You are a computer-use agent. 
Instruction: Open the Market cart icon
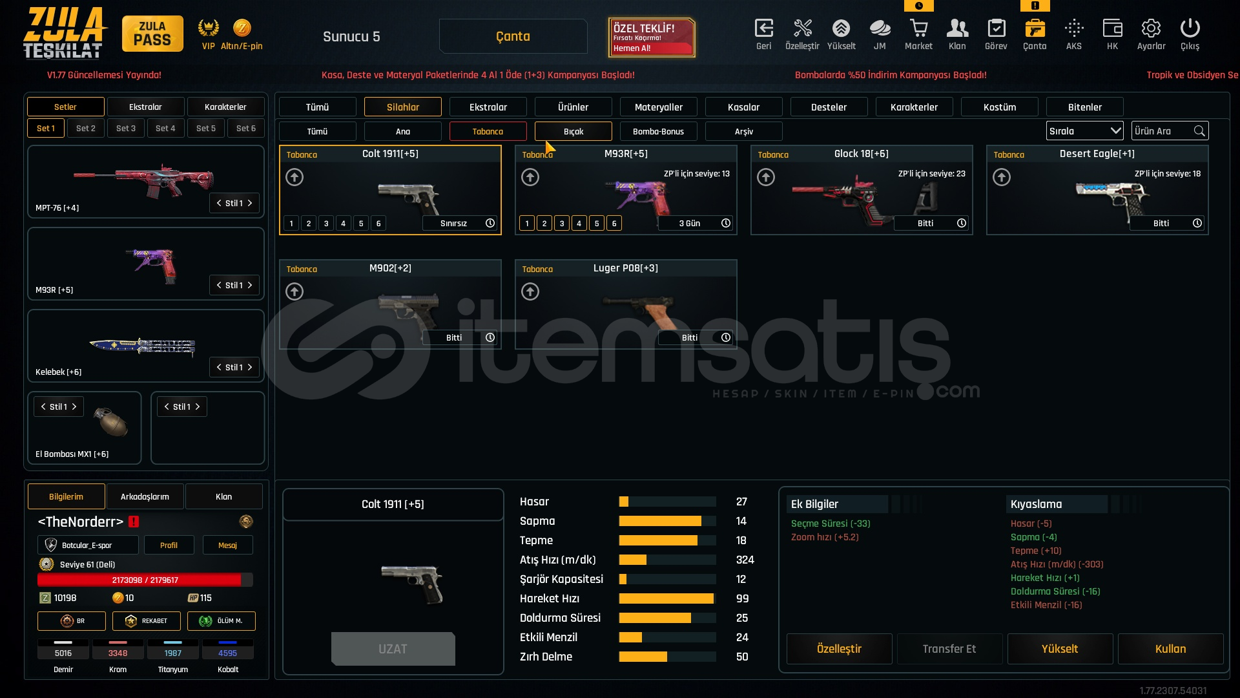(x=918, y=28)
